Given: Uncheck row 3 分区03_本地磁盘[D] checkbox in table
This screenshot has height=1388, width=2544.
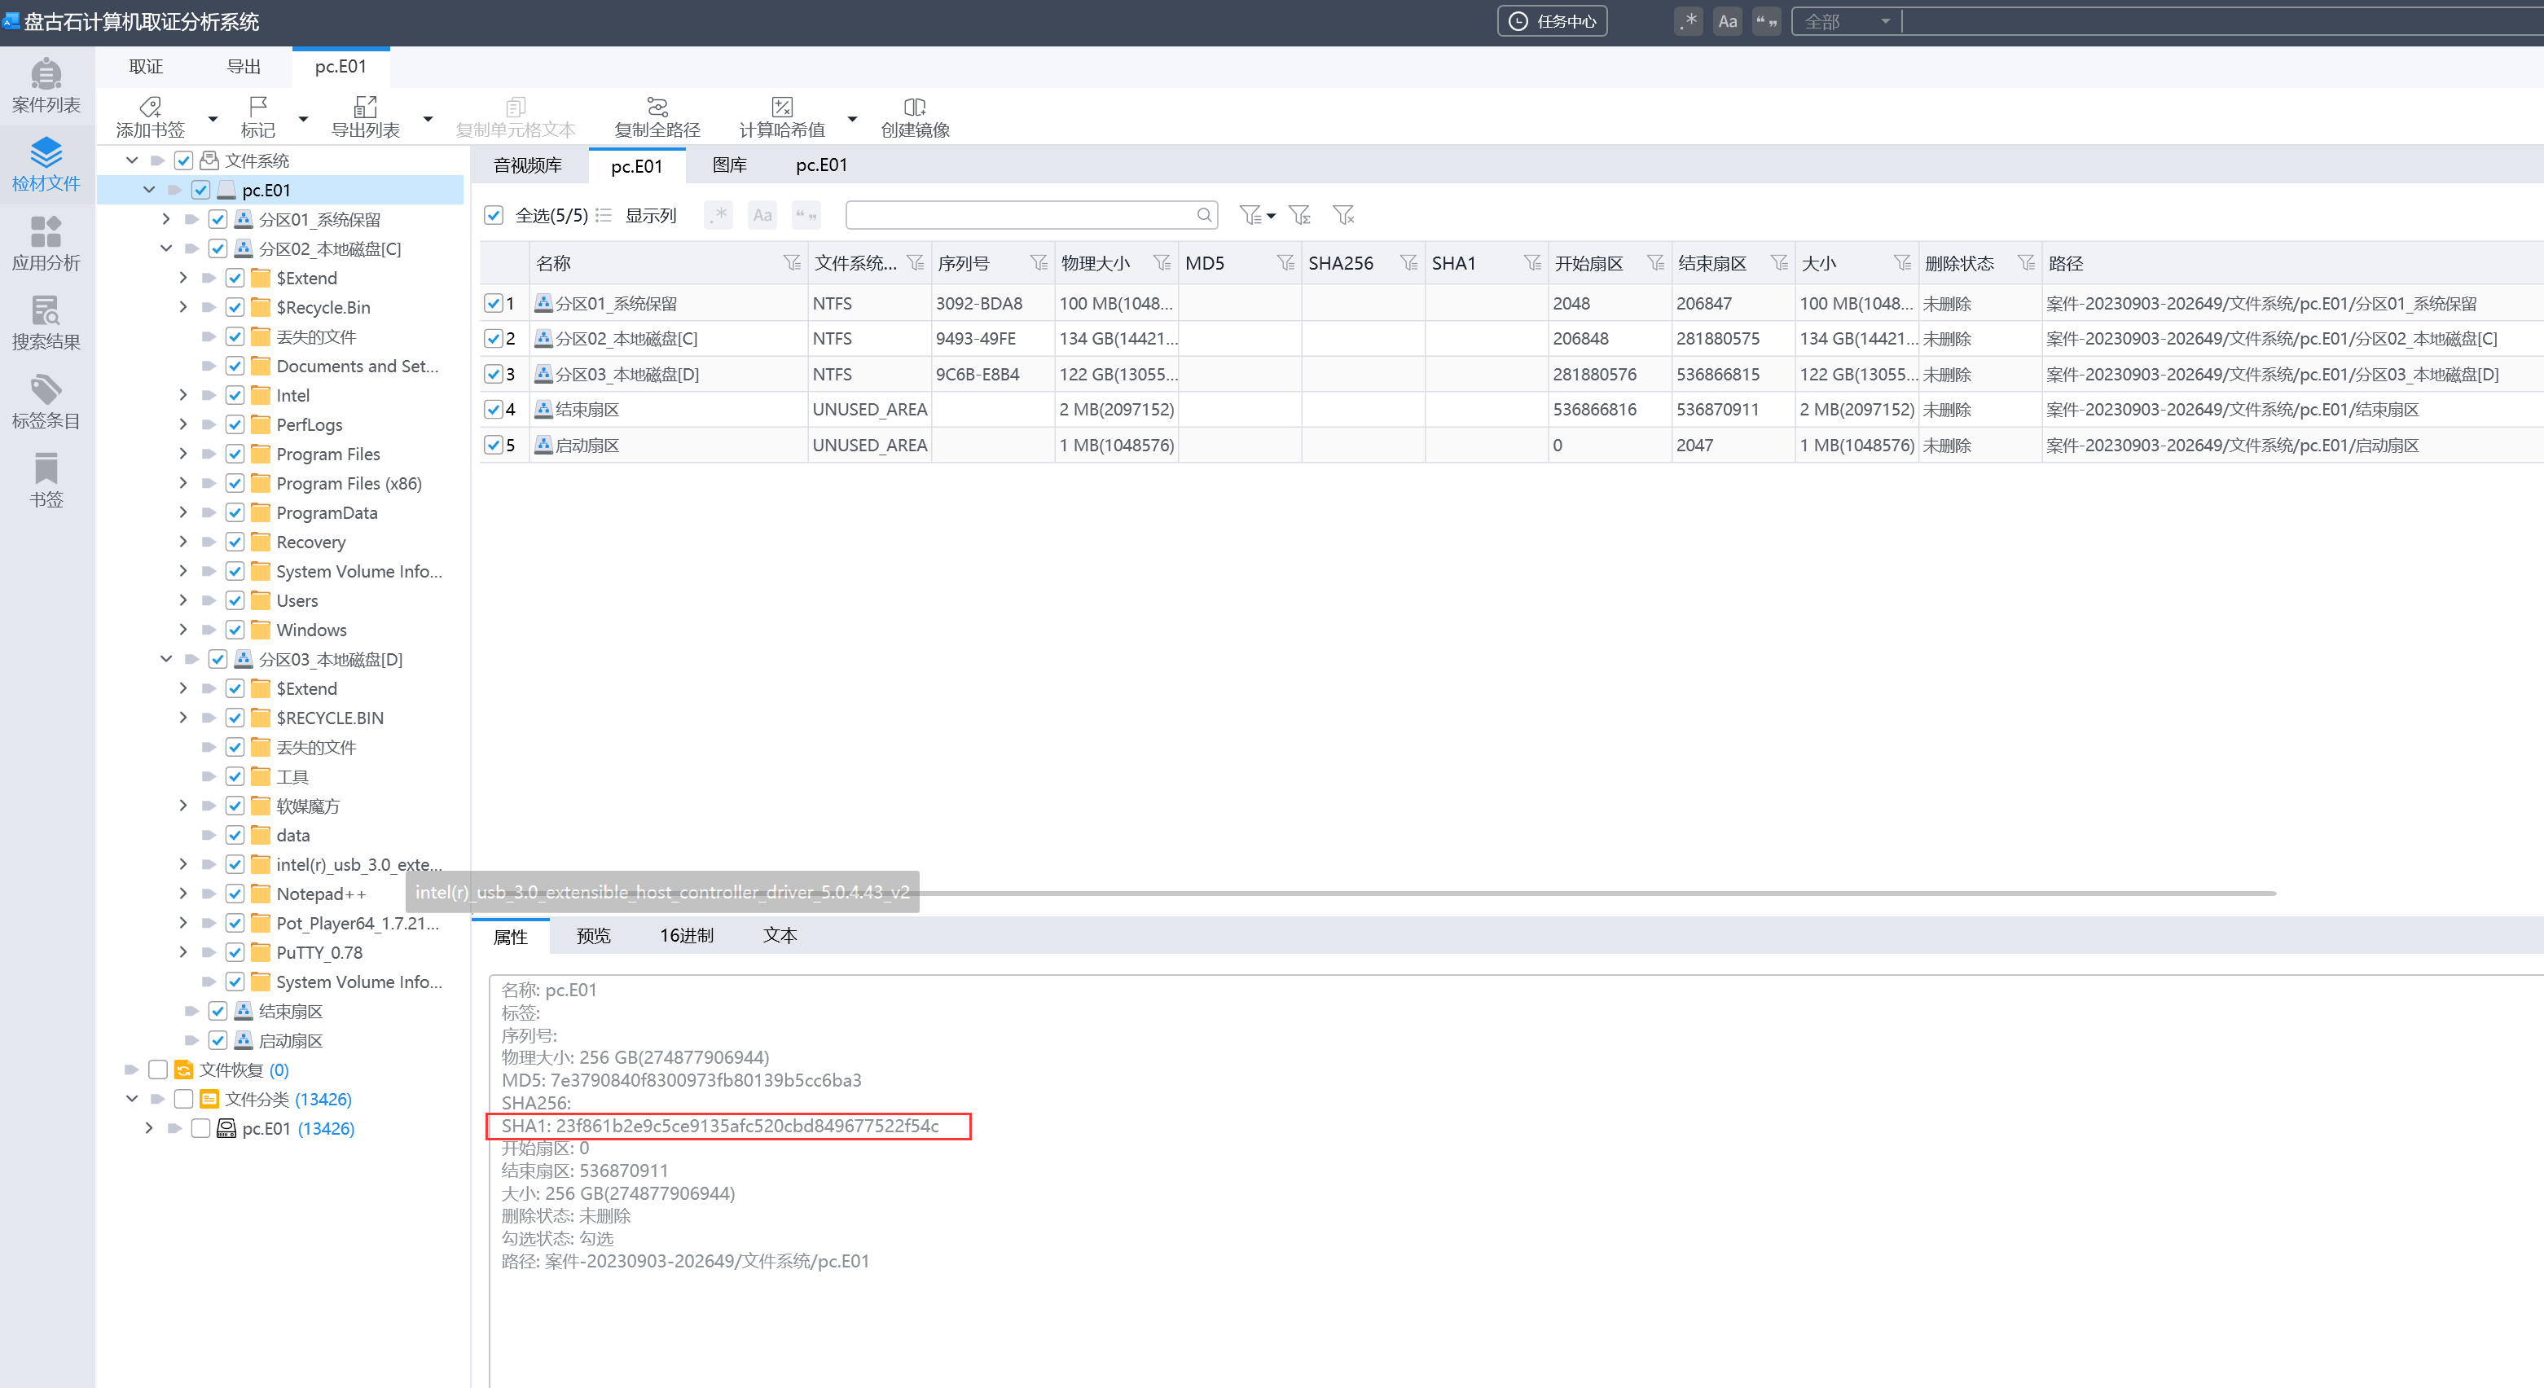Looking at the screenshot, I should click(494, 374).
